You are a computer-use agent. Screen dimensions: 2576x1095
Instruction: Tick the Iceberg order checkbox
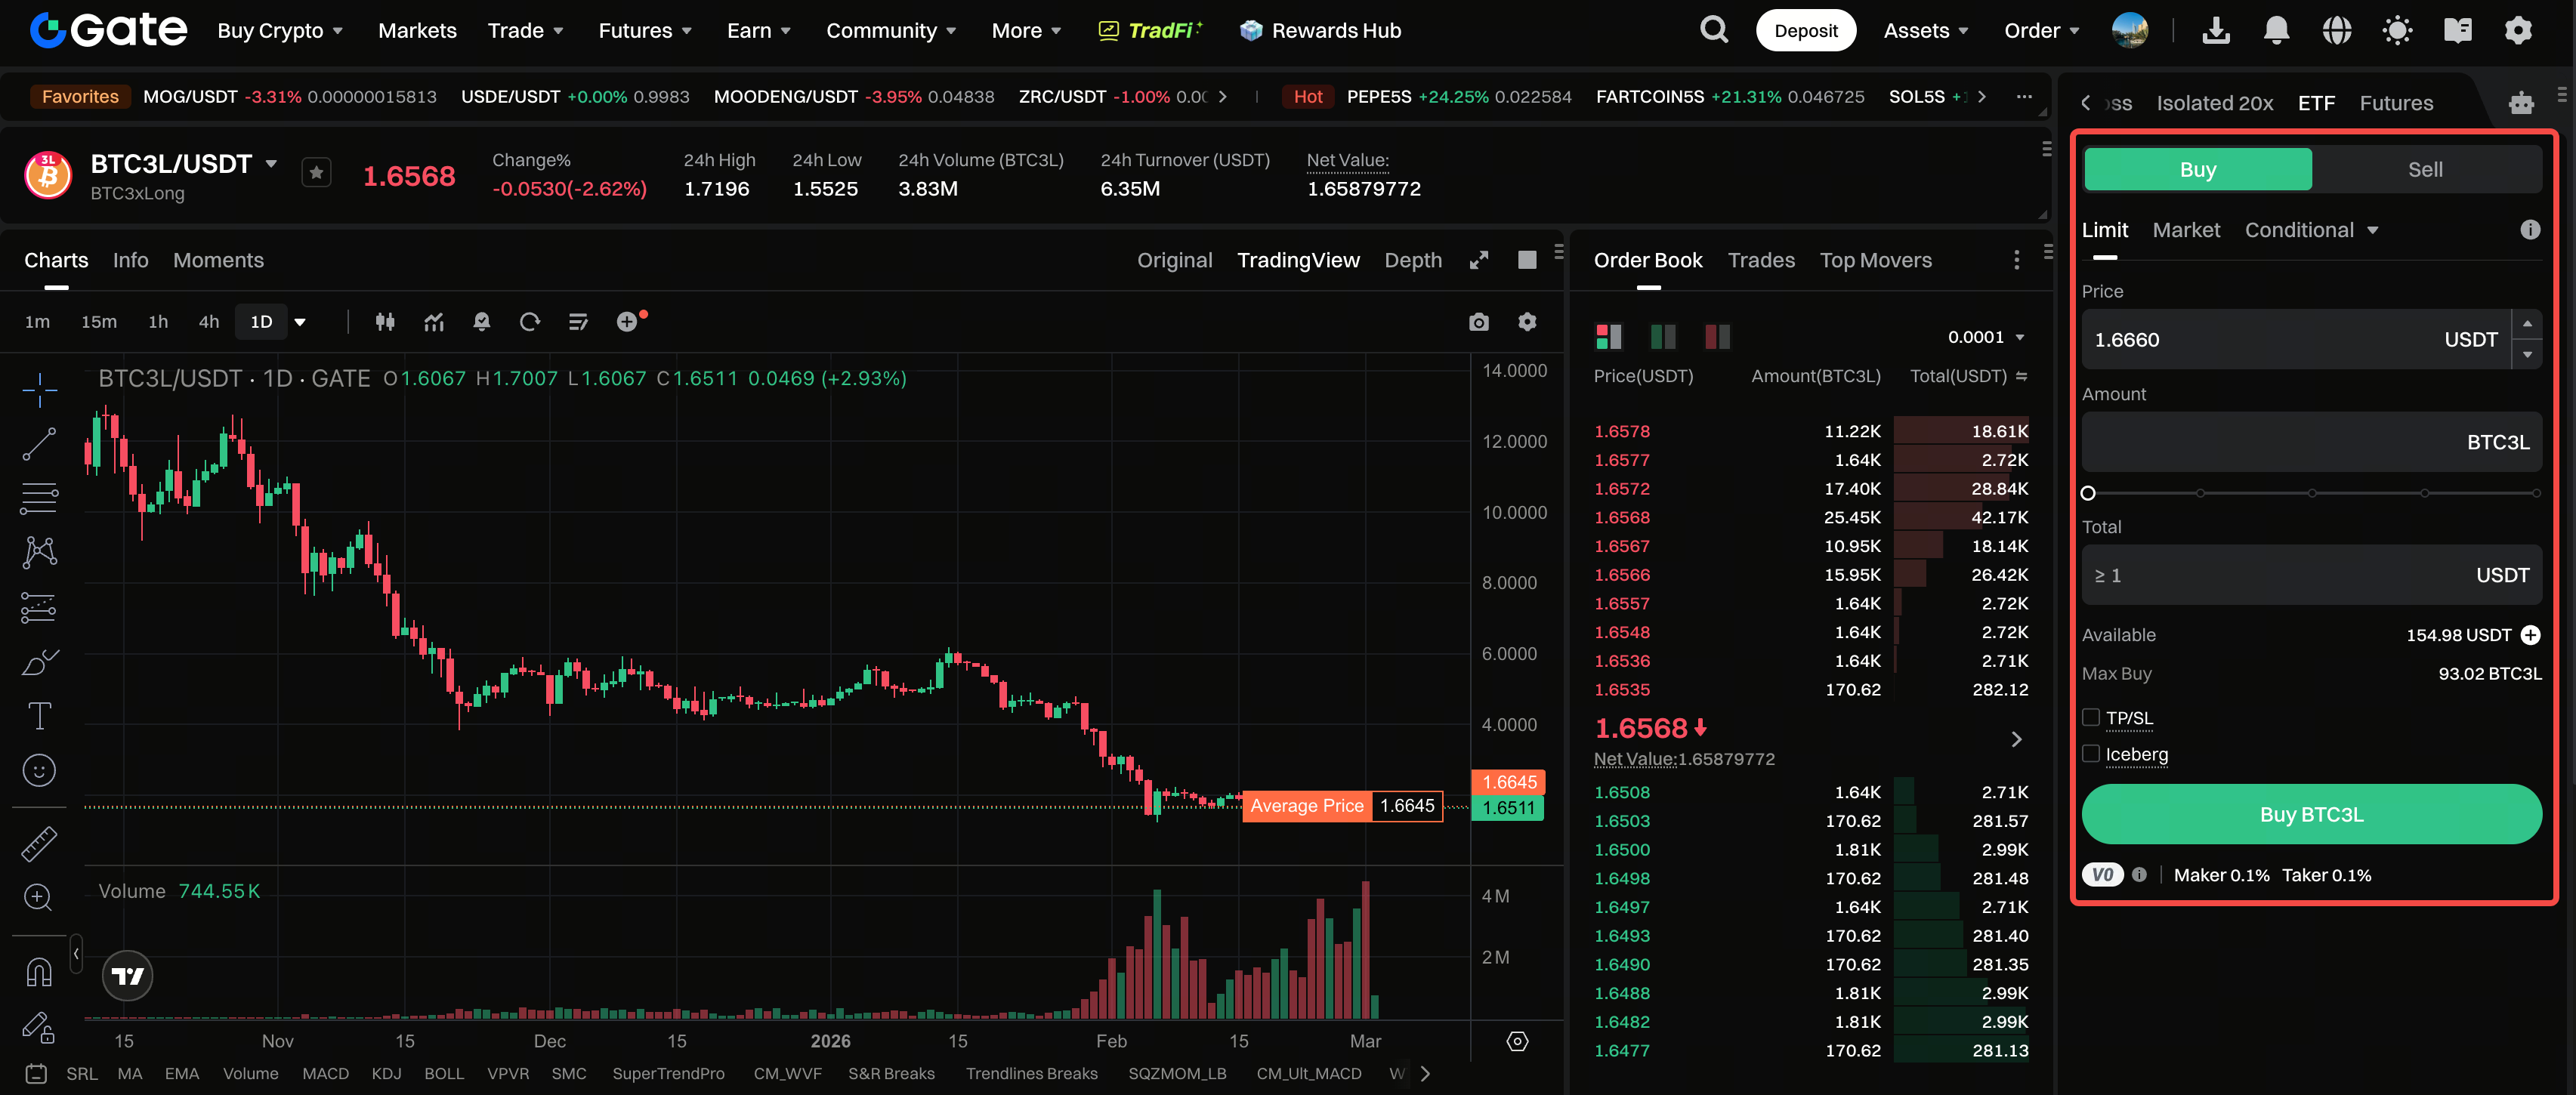coord(2090,754)
